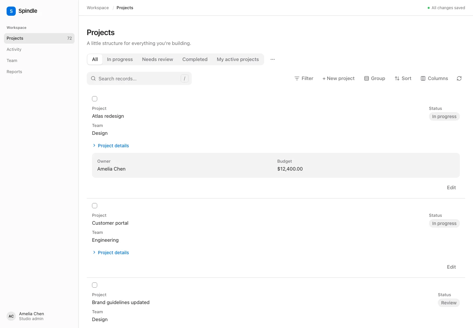Open Team in the sidebar

pos(39,61)
